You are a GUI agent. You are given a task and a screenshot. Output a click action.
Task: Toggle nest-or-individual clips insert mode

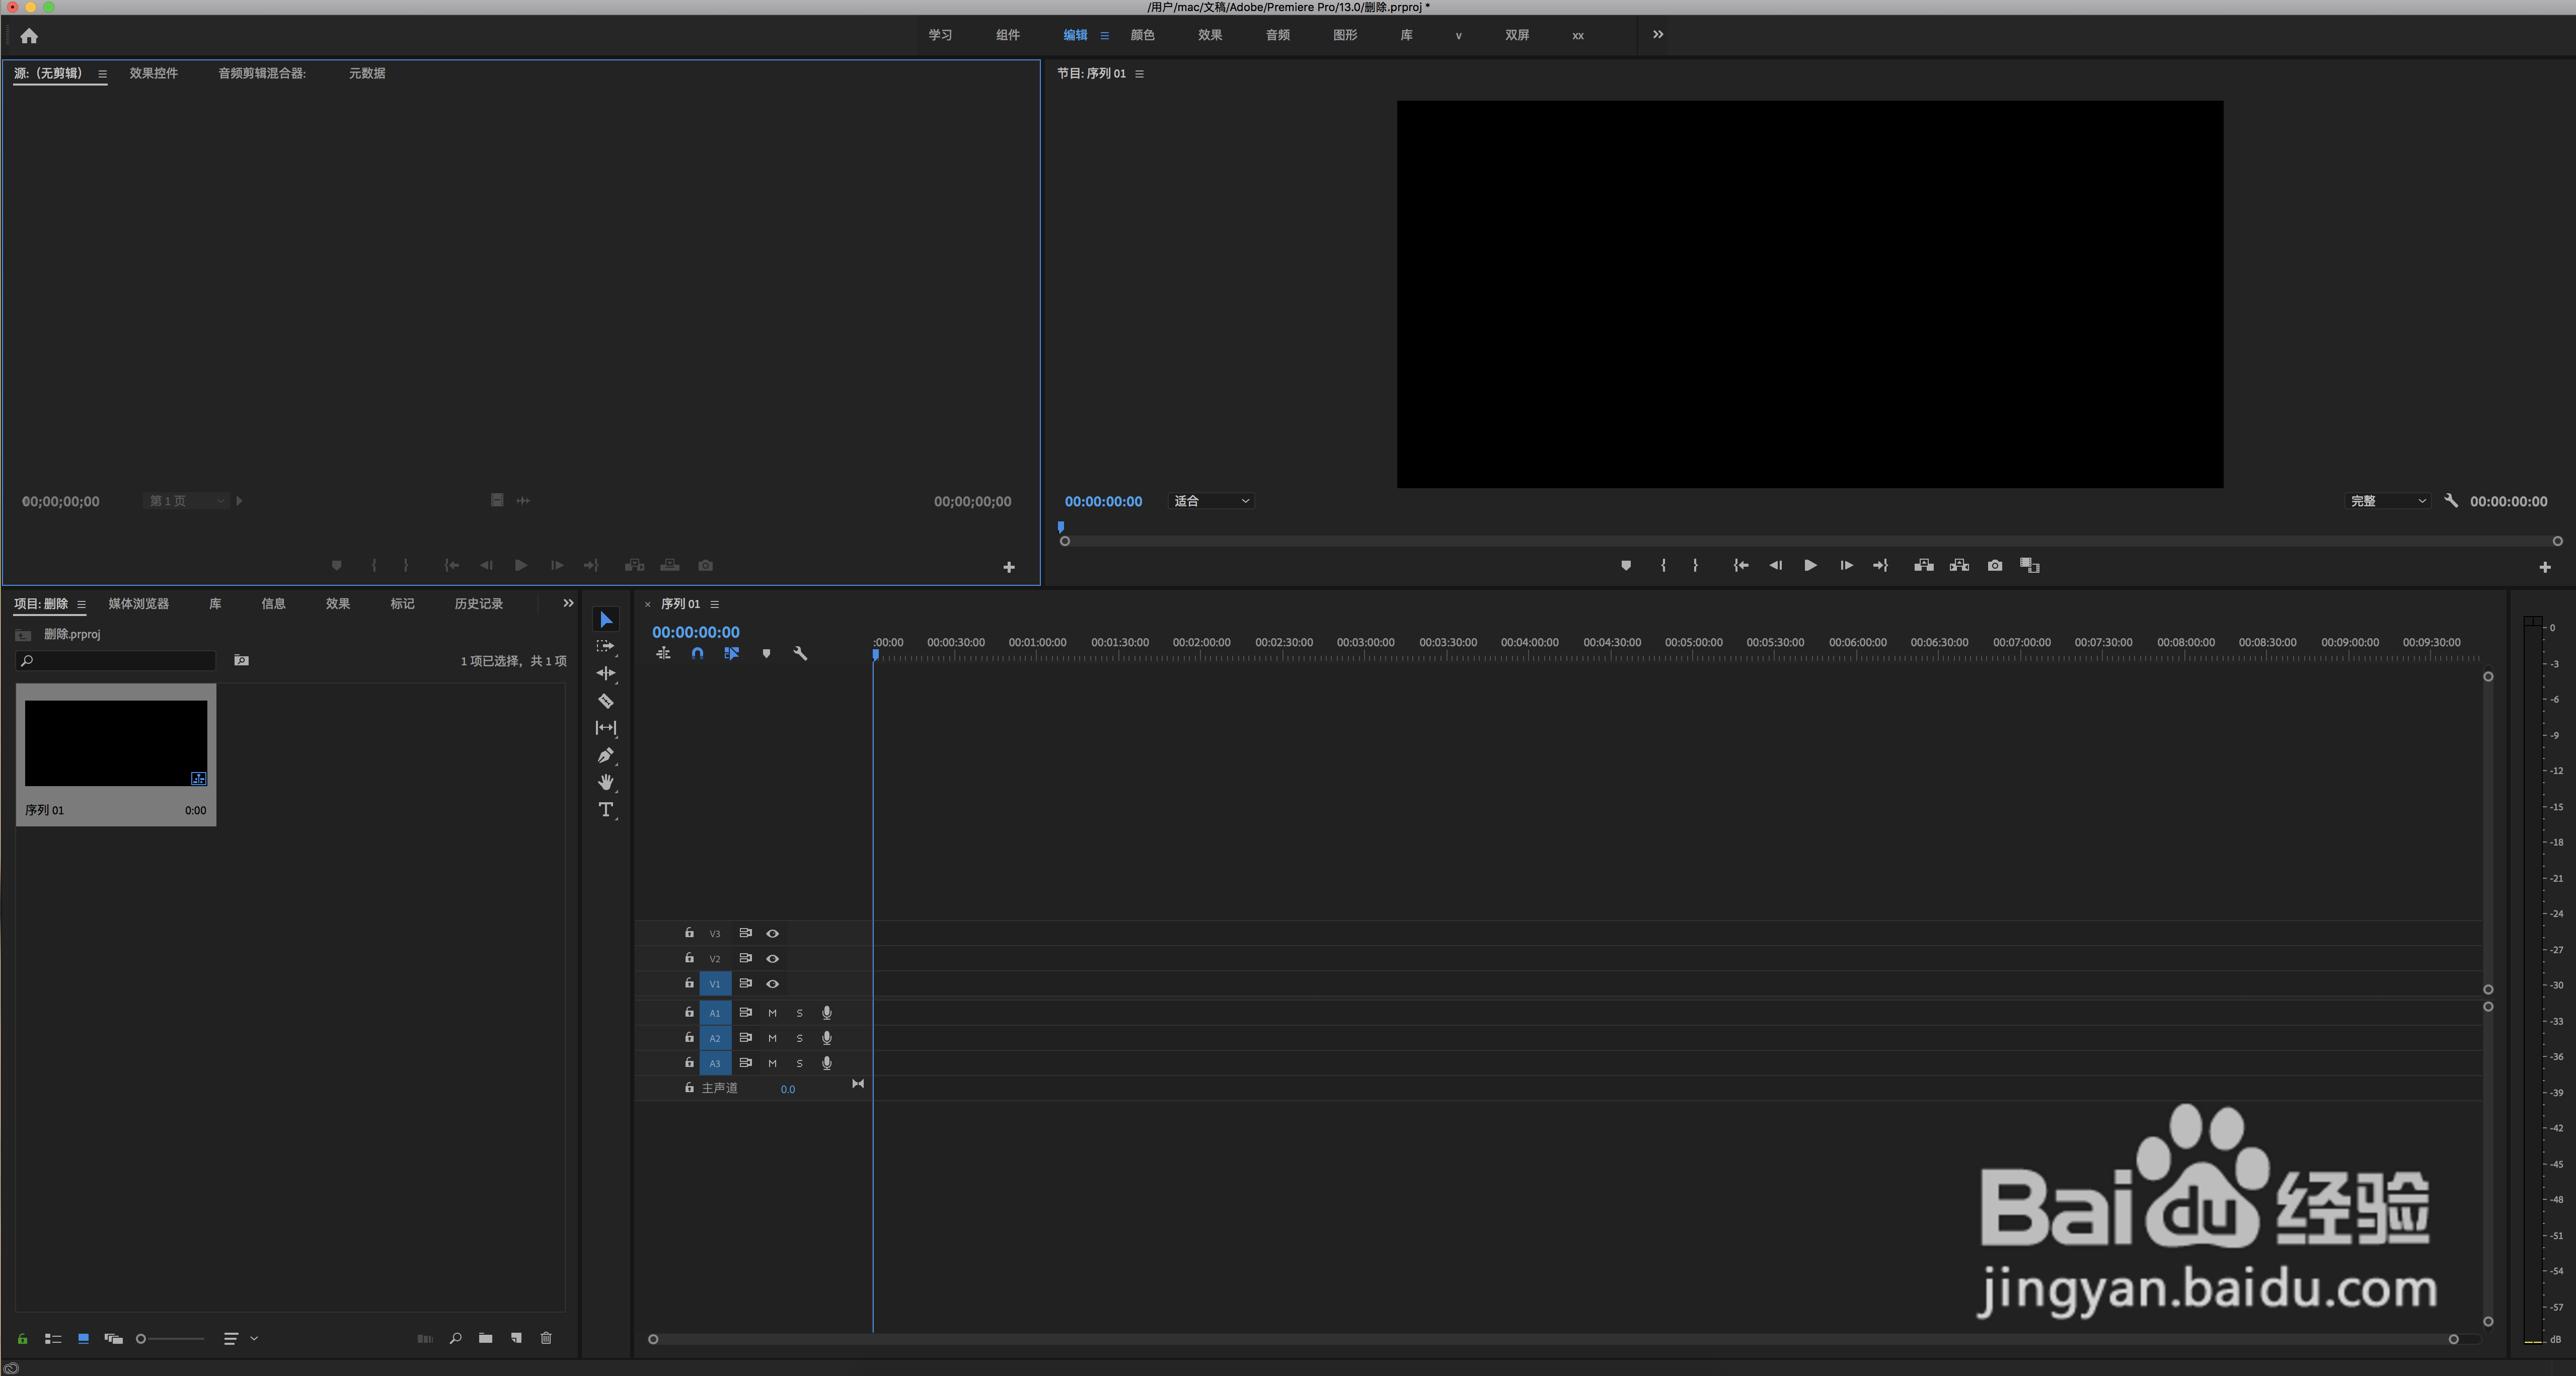pos(663,653)
